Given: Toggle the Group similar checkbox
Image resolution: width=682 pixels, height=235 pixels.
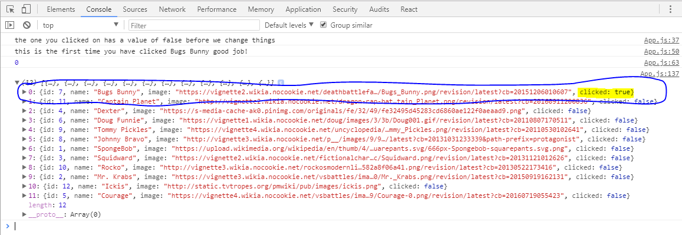Looking at the screenshot, I should point(323,25).
